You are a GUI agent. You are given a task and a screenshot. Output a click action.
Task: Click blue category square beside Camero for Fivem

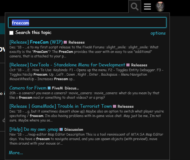coord(49,88)
